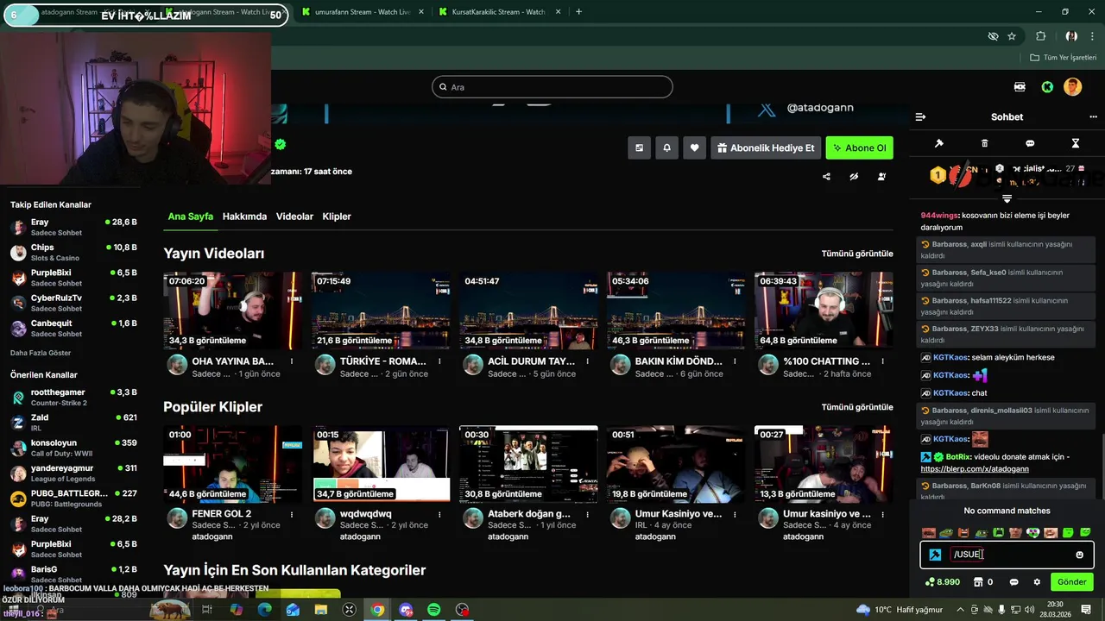Open the browser extensions puzzle icon

1040,36
